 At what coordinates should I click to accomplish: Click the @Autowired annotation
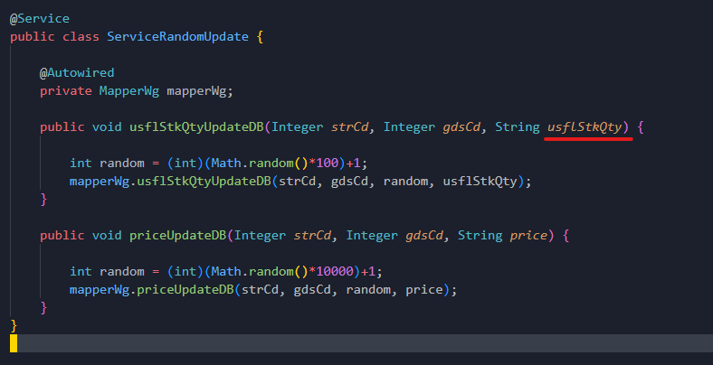click(77, 72)
